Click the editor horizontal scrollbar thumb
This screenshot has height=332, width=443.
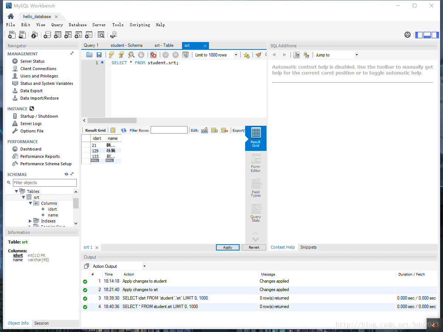click(112, 121)
